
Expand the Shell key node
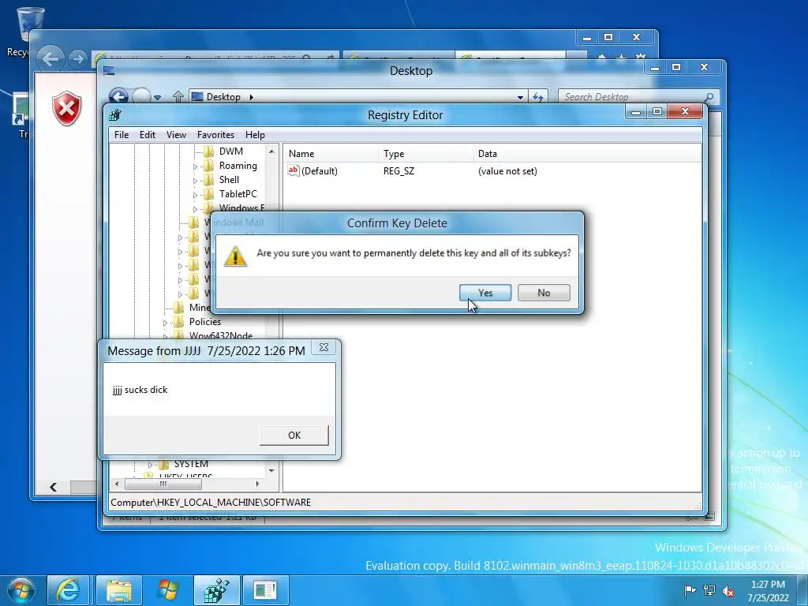(195, 181)
